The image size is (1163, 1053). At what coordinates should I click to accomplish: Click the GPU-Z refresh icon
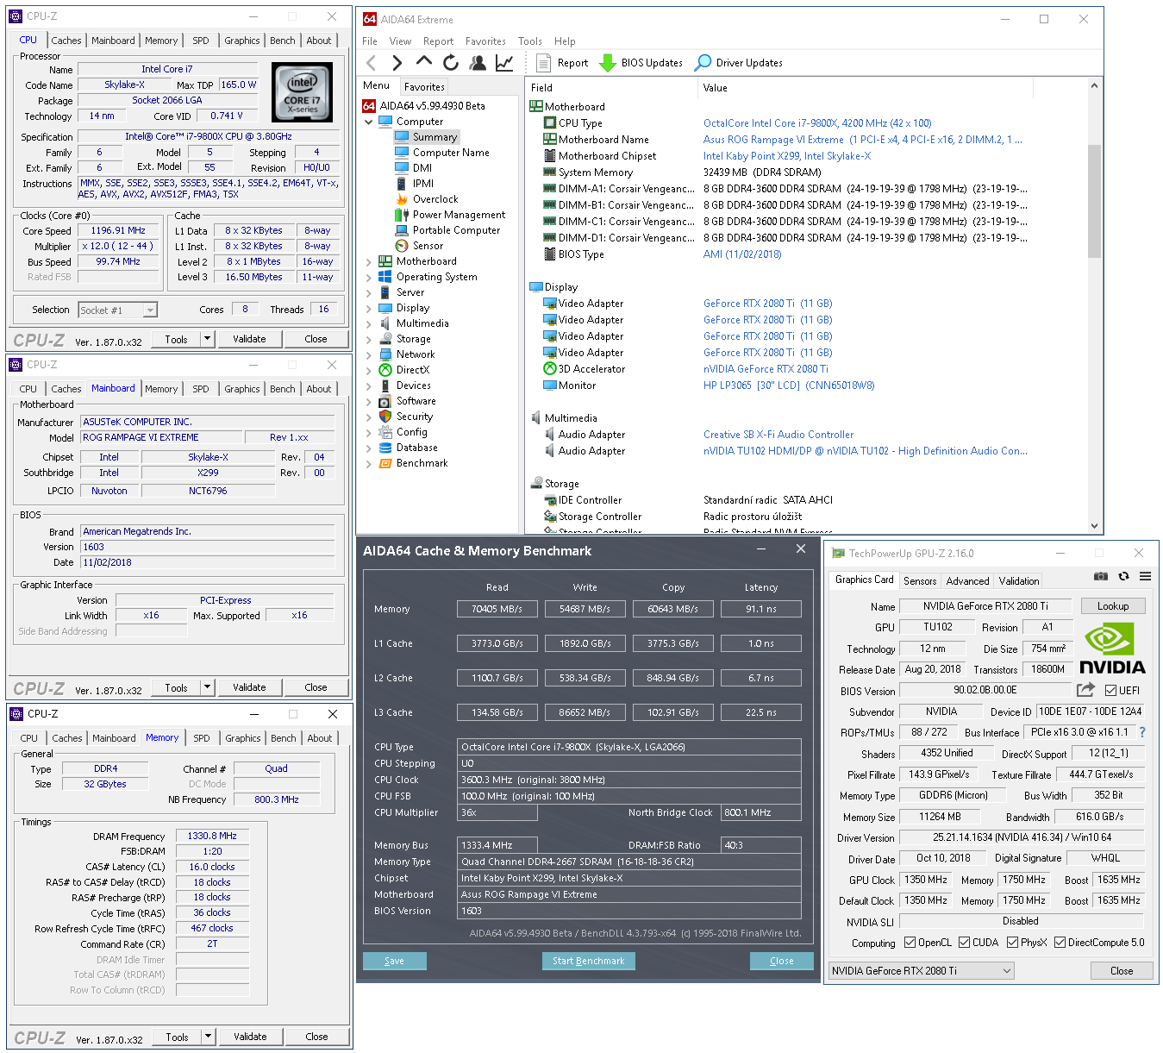1123,576
